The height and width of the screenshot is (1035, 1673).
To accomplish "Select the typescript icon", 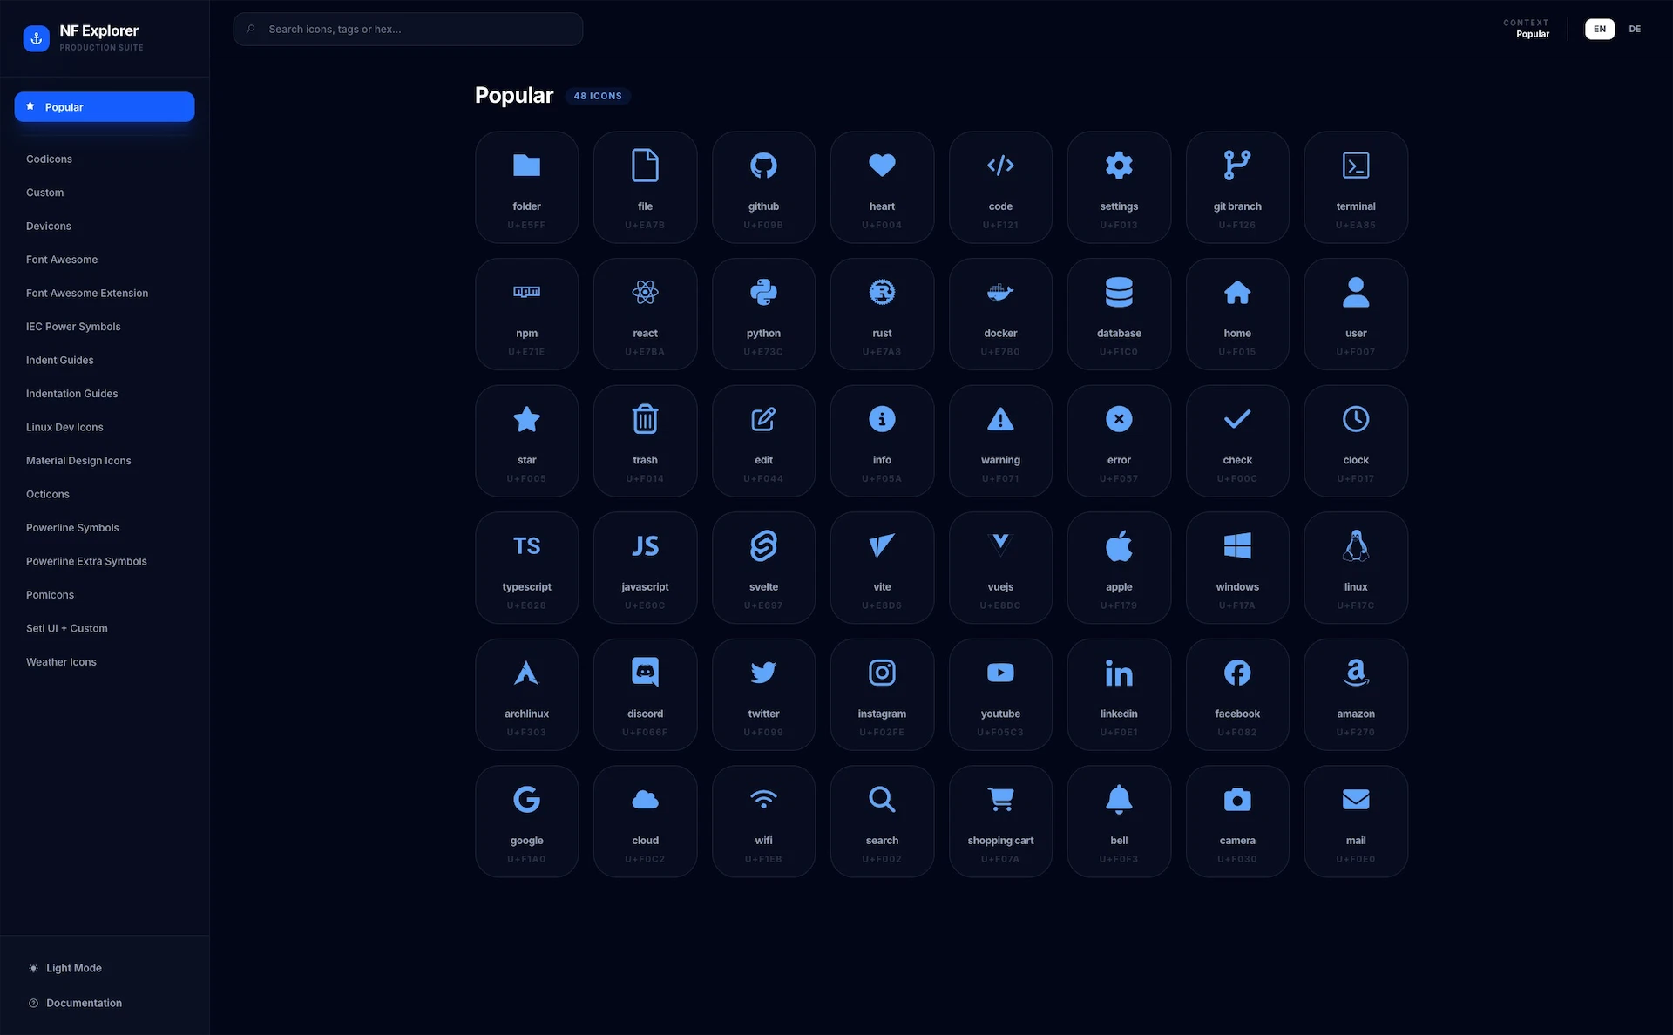I will tap(526, 567).
